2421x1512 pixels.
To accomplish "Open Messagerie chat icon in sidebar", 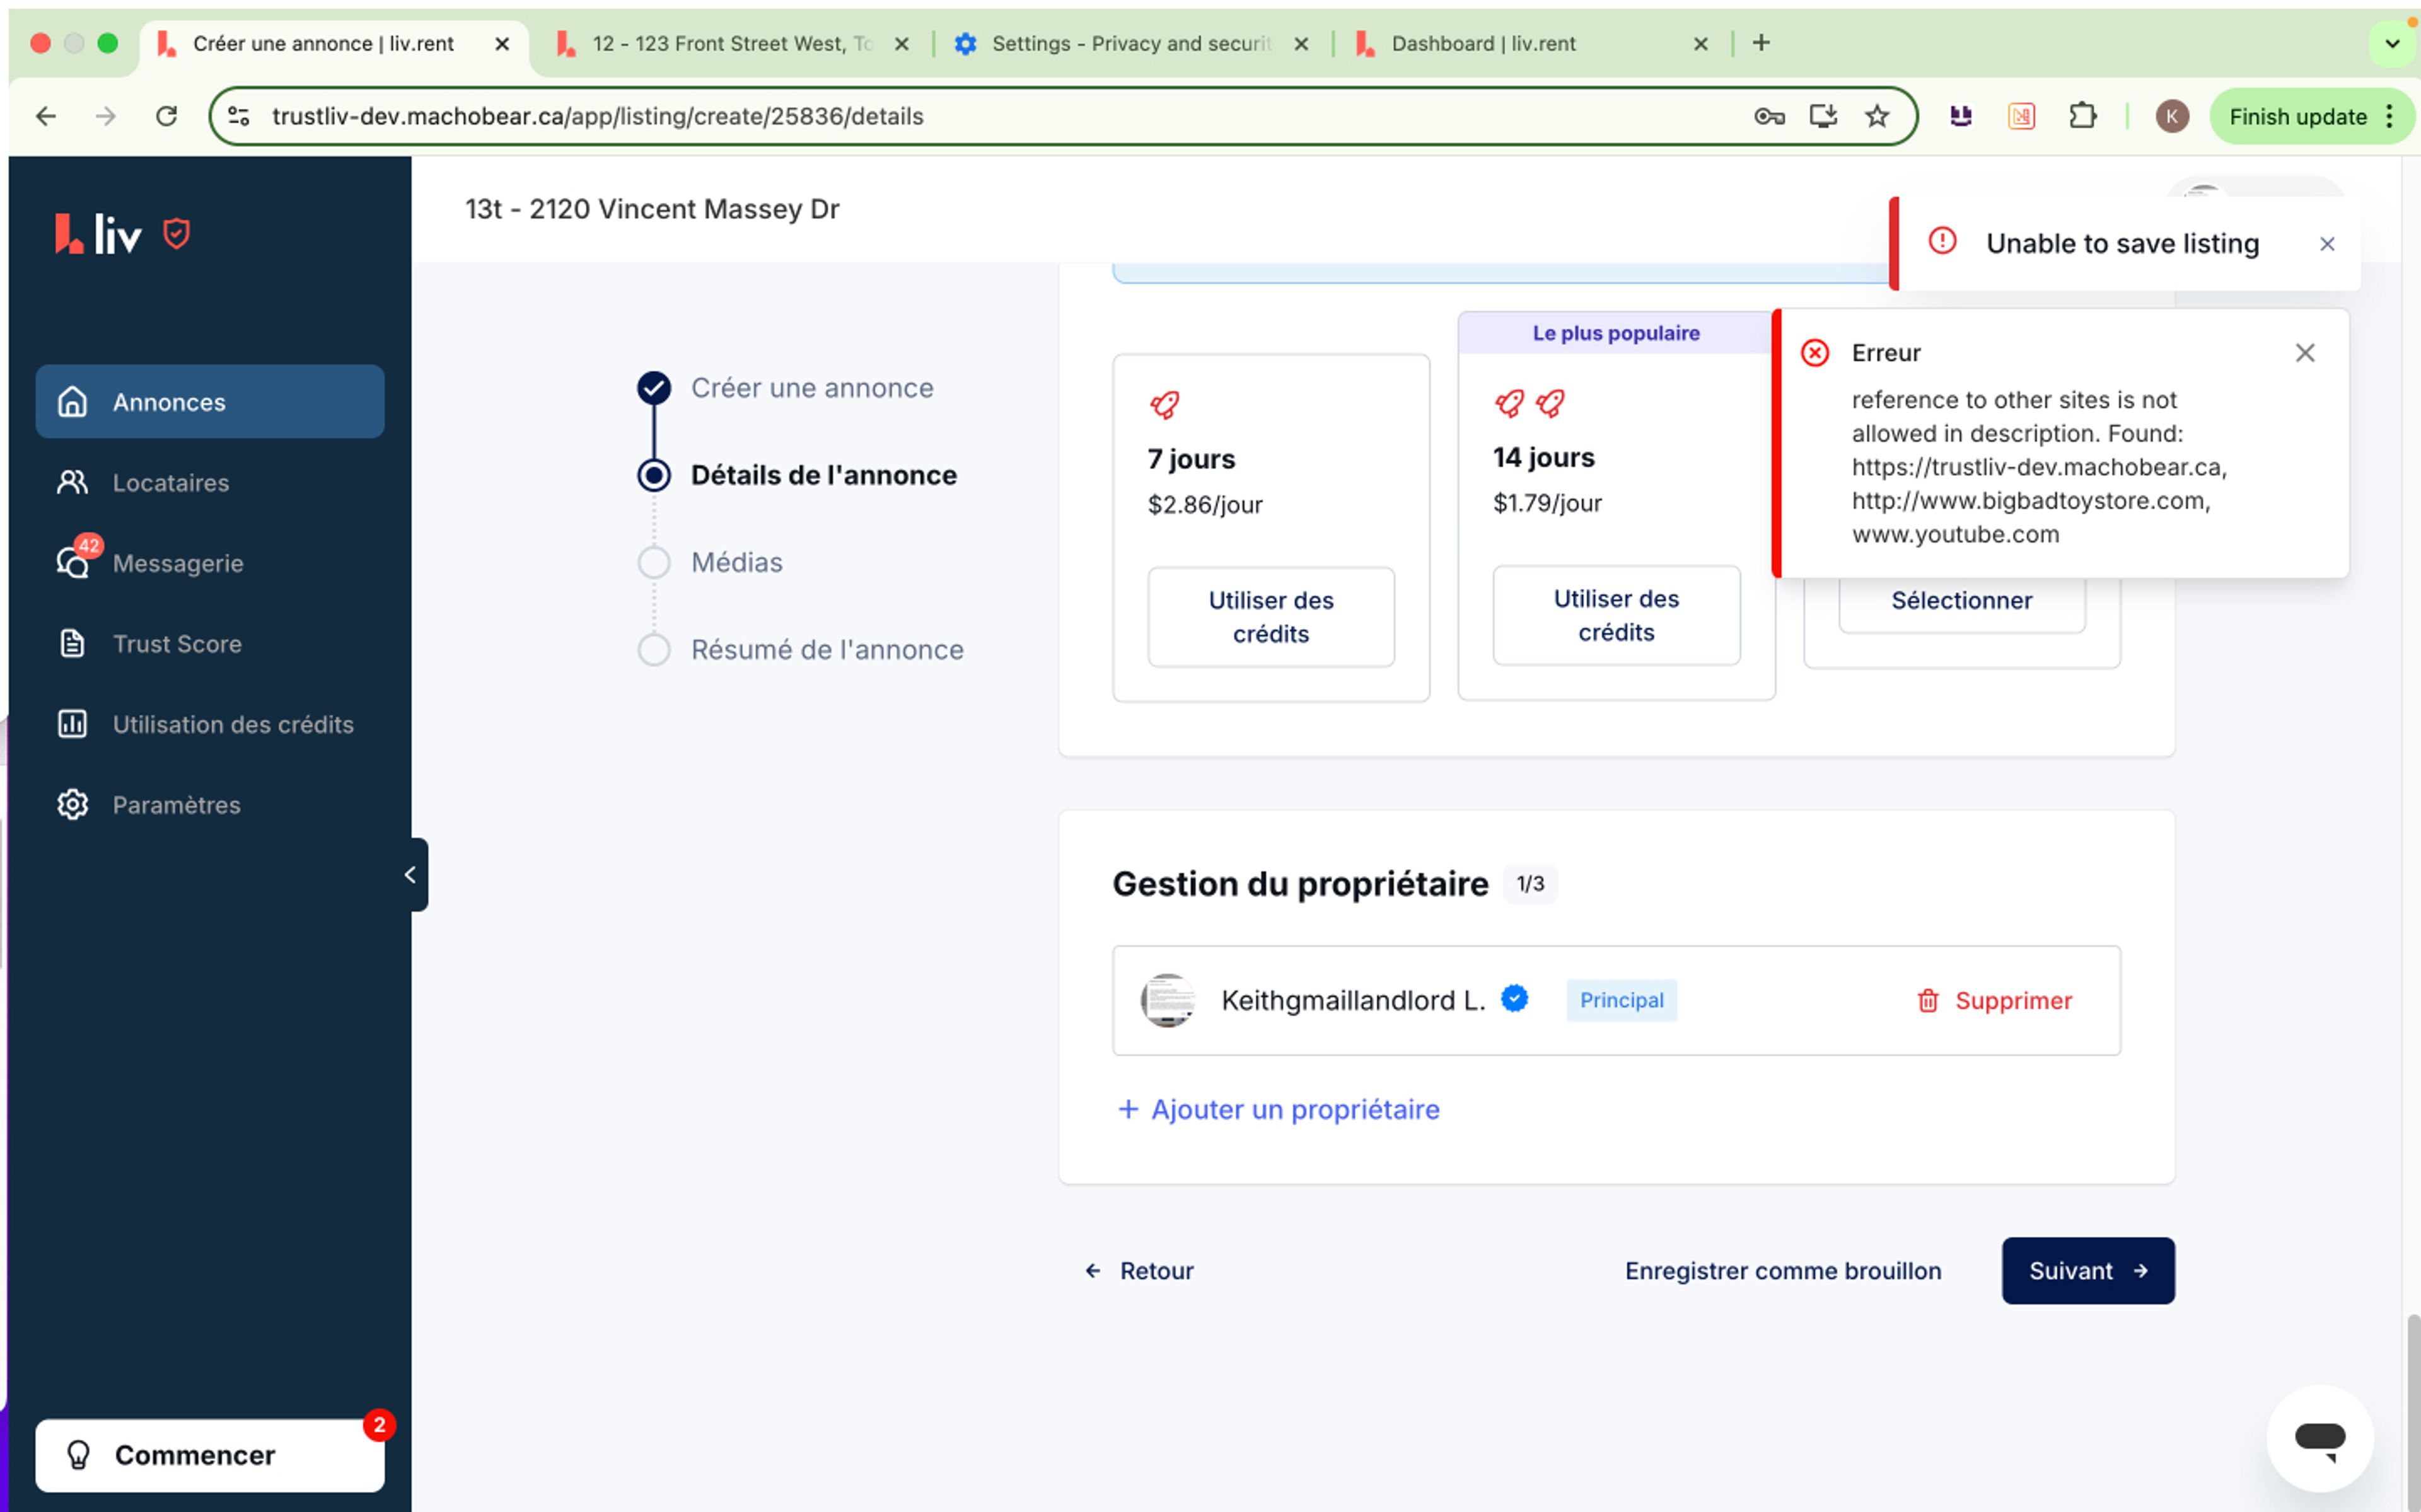I will 72,563.
